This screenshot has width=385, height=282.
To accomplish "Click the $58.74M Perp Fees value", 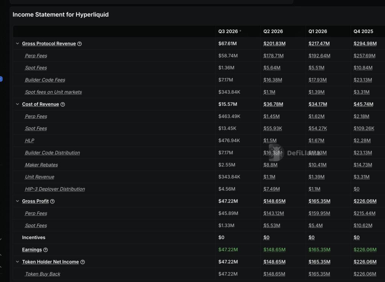I will pos(228,56).
